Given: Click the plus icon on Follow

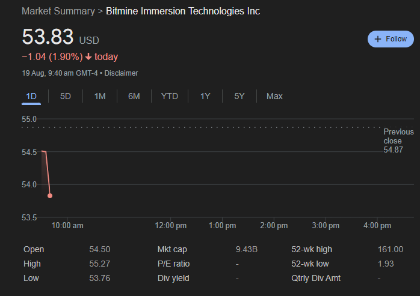Looking at the screenshot, I should 378,39.
